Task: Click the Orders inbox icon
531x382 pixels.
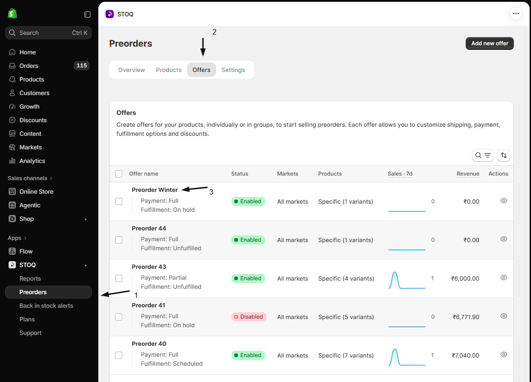Action: point(12,66)
